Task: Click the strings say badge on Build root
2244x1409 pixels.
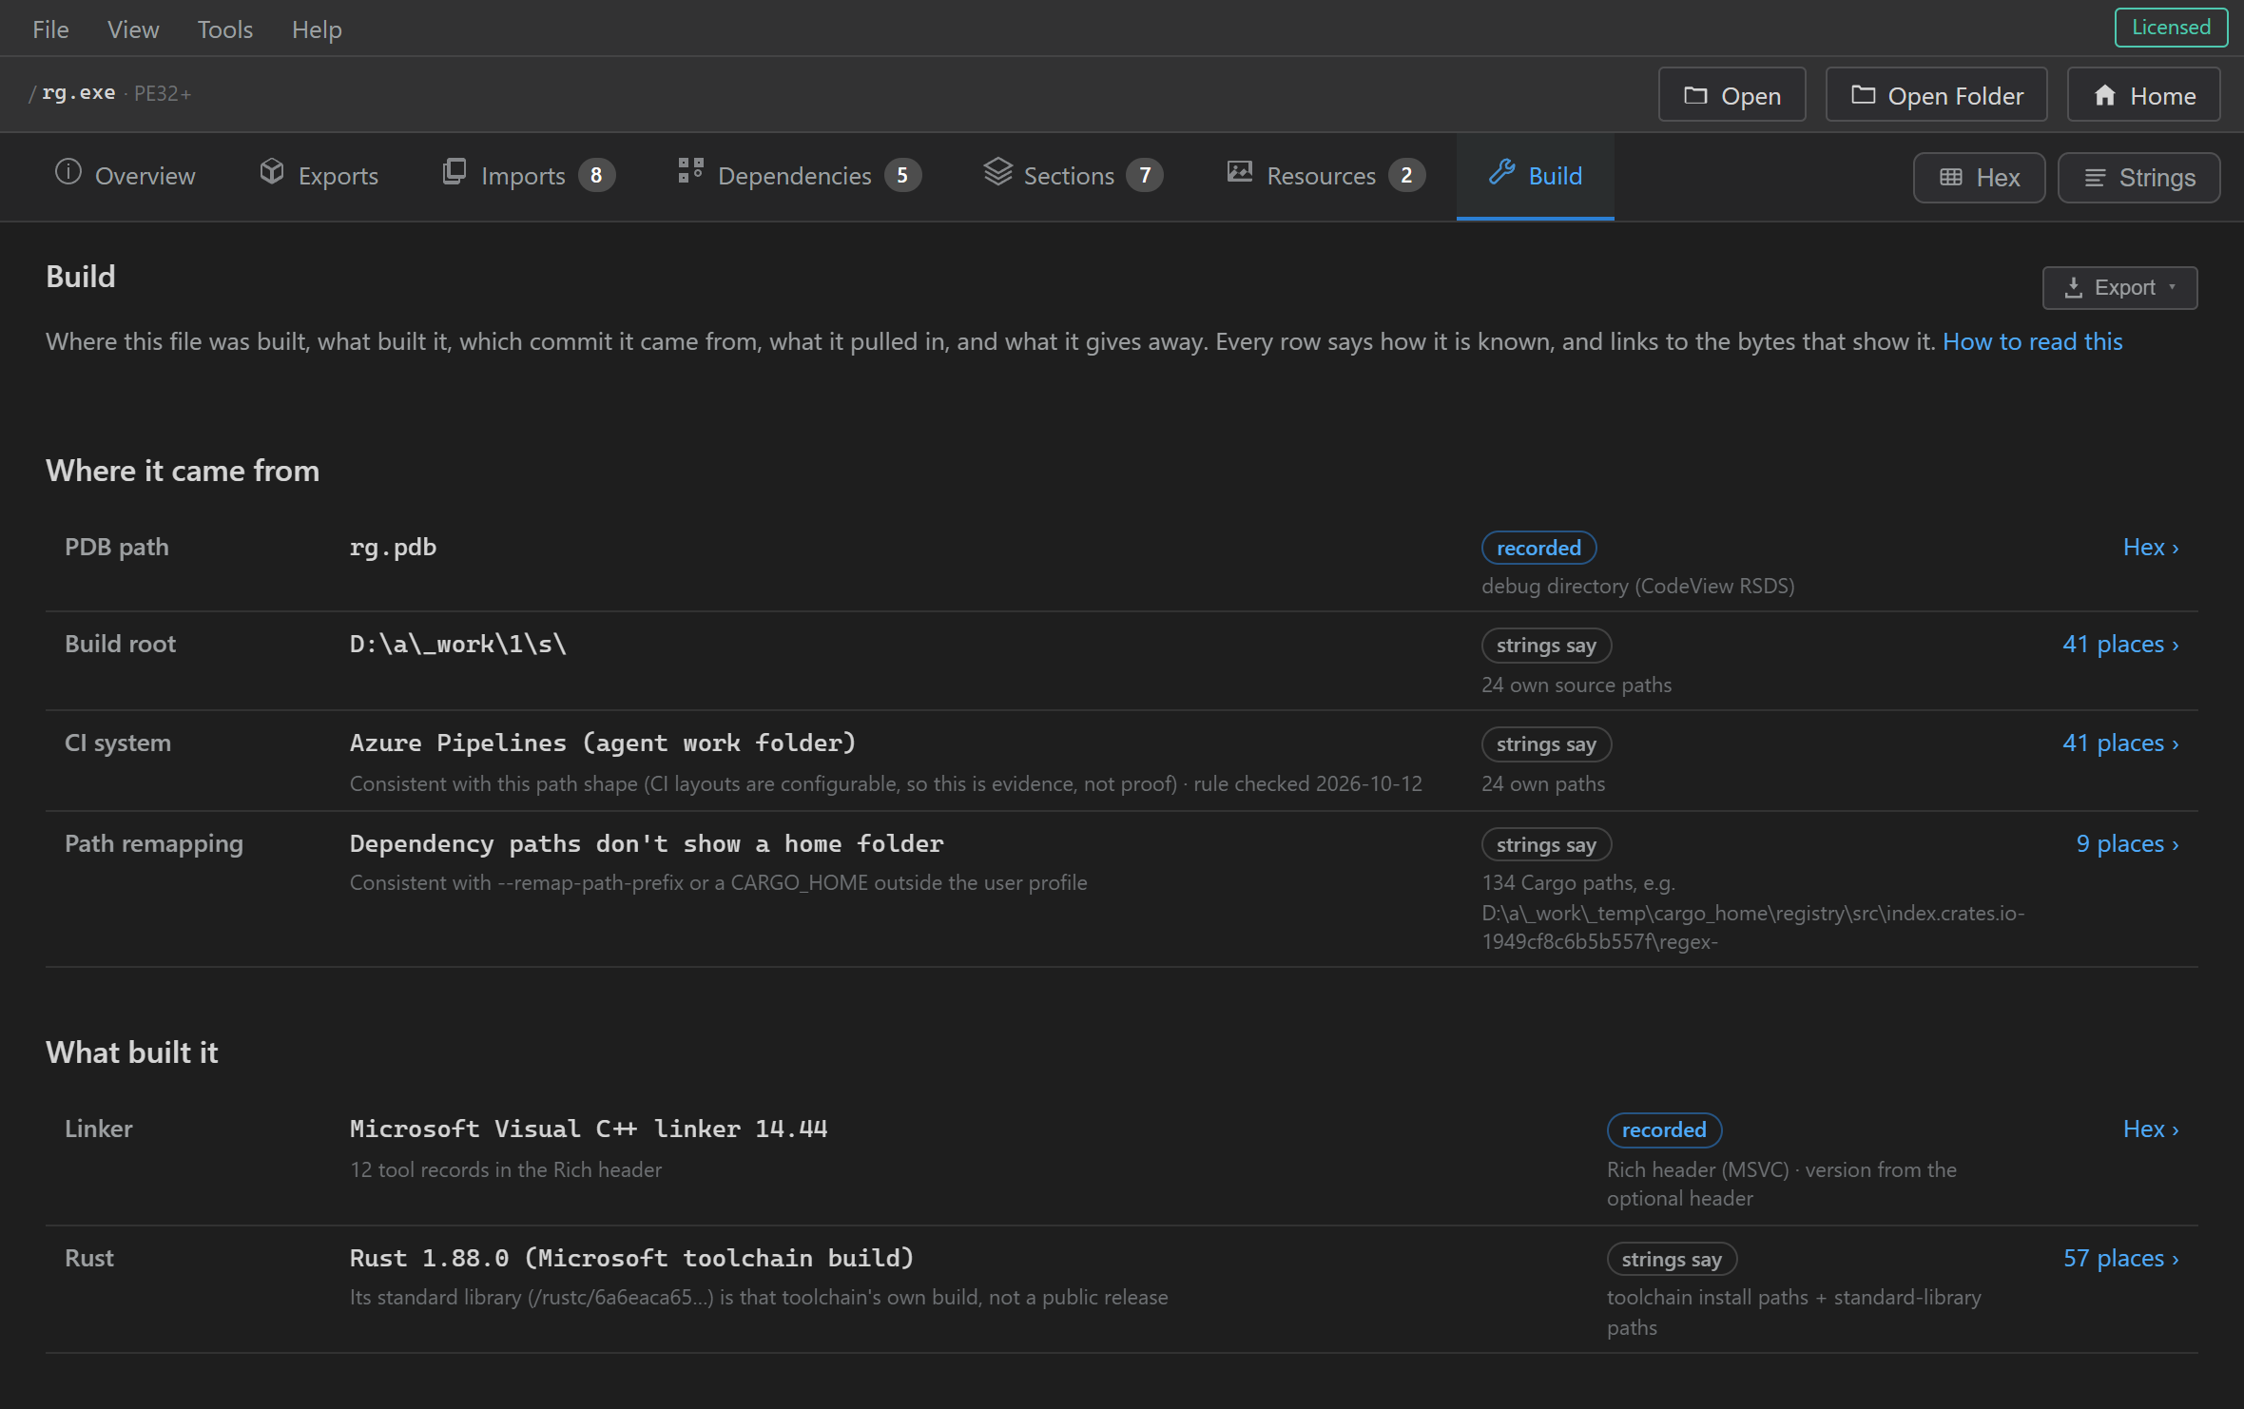Action: 1546,646
